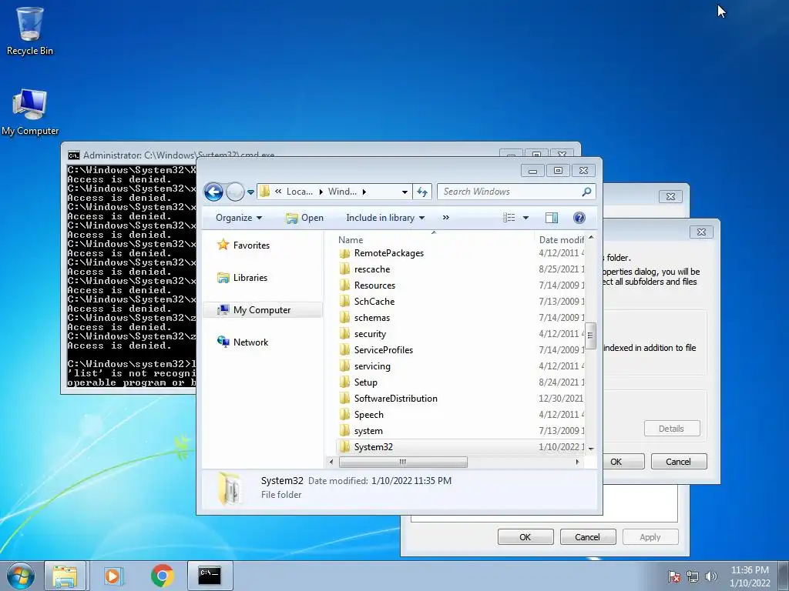Select the security folder
Screen dimensions: 789x591
pyautogui.click(x=371, y=334)
